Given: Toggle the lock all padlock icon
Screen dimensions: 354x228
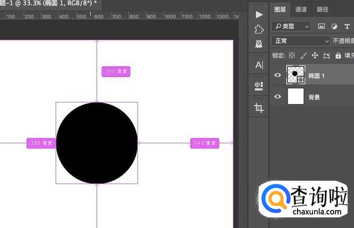Looking at the screenshot, I should click(339, 55).
